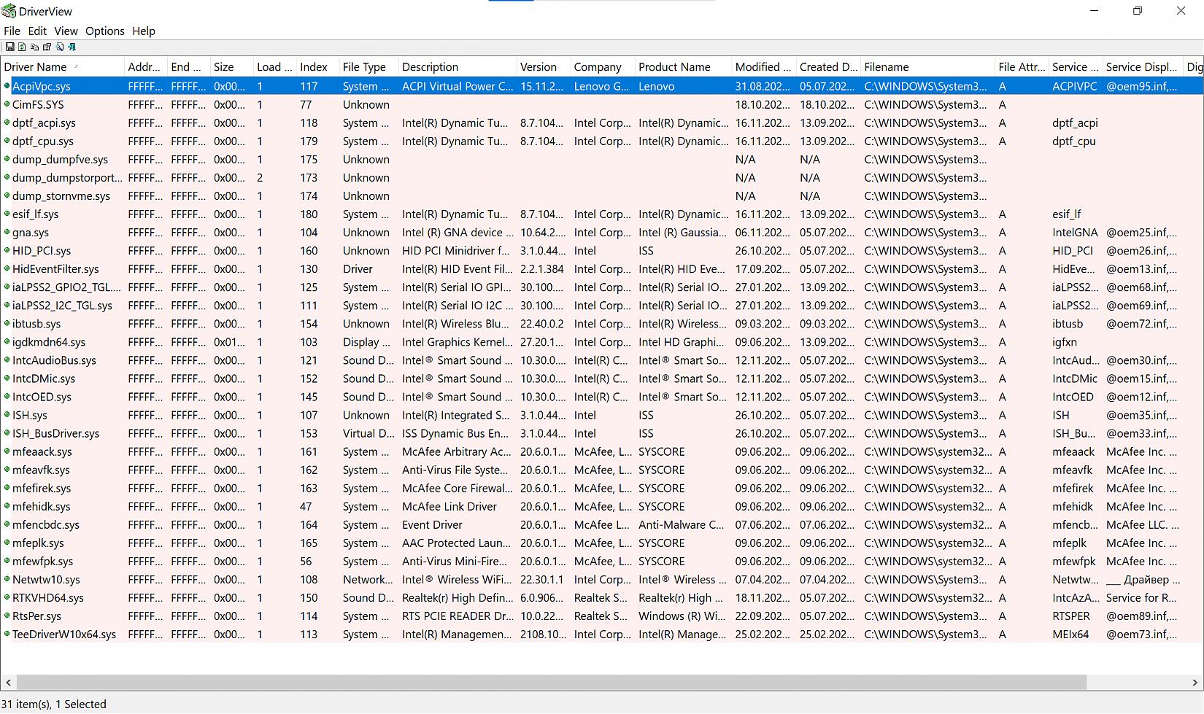Click the green icon beside CimFS.SYS
Screen dimensions: 1204x714
pos(7,104)
